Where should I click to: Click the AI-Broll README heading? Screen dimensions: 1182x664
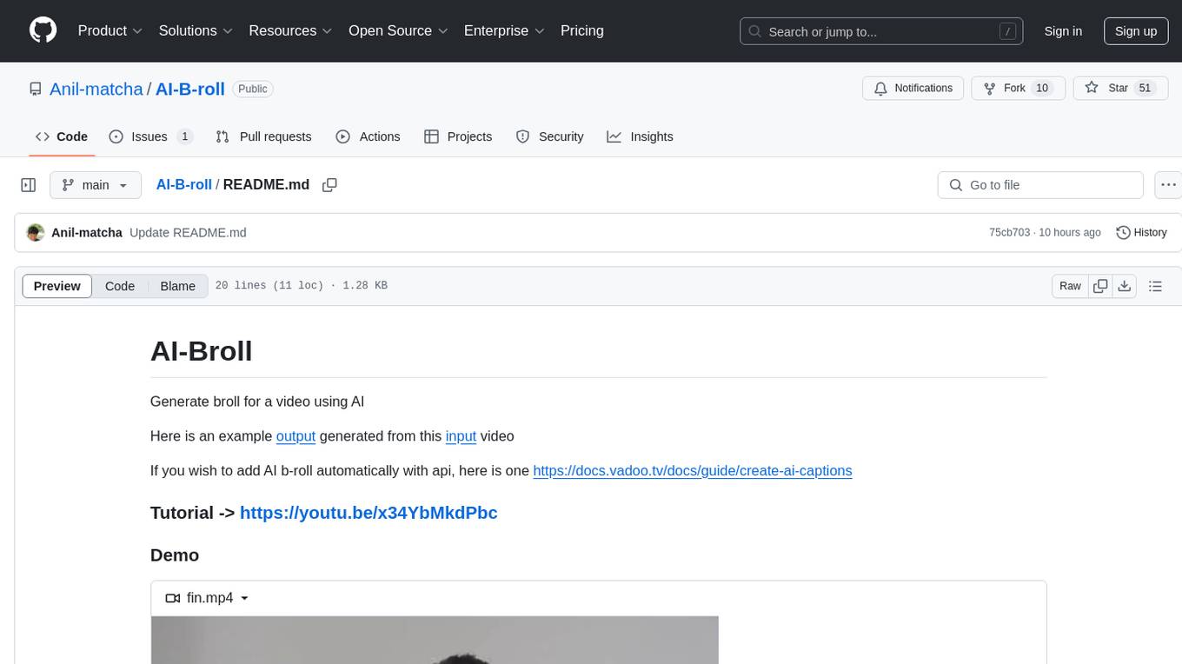[x=202, y=351]
